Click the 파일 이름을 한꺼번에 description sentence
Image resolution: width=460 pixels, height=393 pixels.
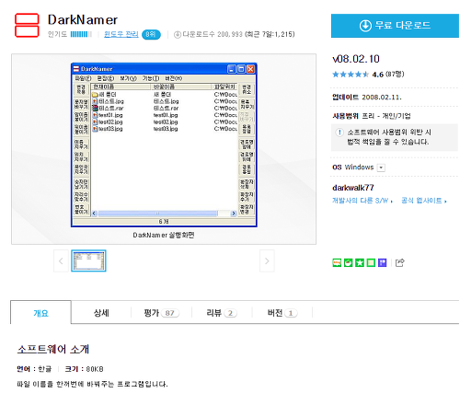(x=92, y=384)
